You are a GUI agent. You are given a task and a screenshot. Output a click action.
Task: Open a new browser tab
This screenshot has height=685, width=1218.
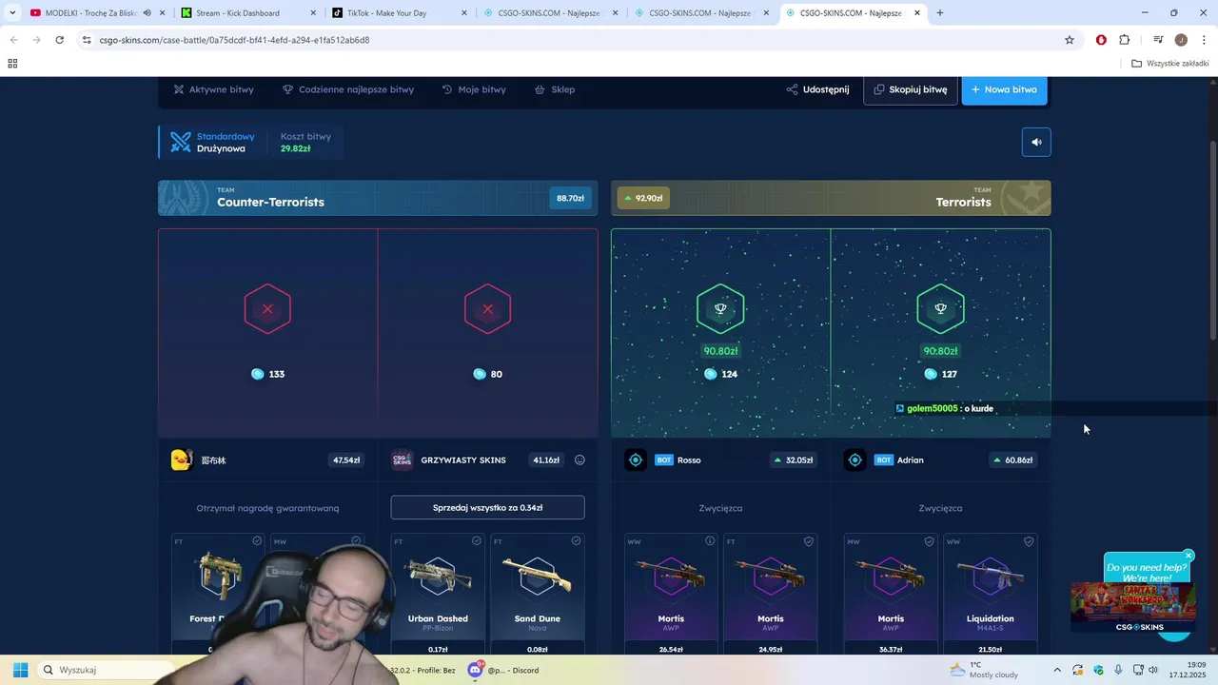click(x=940, y=13)
